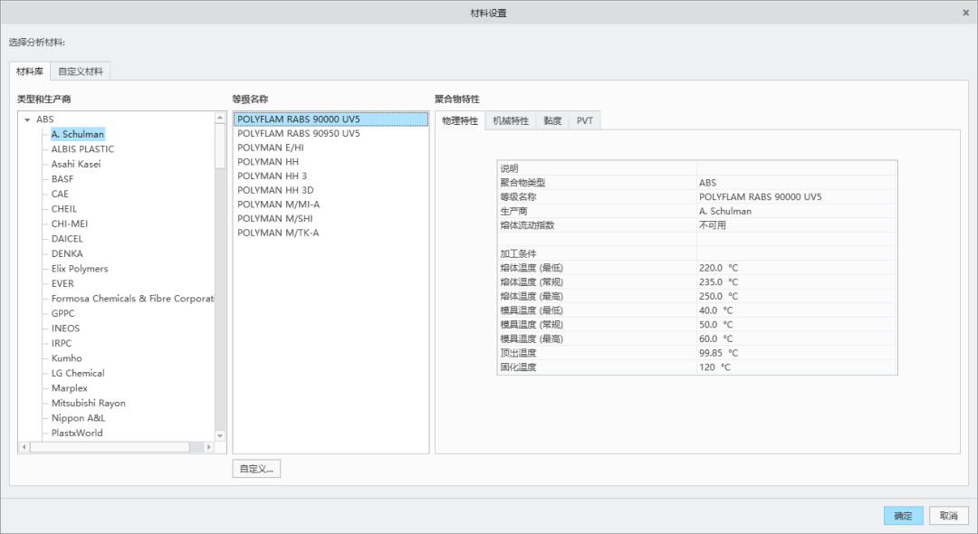Close the 材料设置 dialog
Screen dimensions: 978x534
pos(965,13)
